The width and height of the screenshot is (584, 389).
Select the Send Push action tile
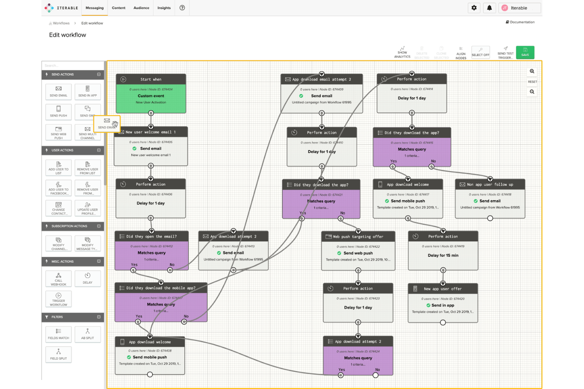click(x=58, y=112)
